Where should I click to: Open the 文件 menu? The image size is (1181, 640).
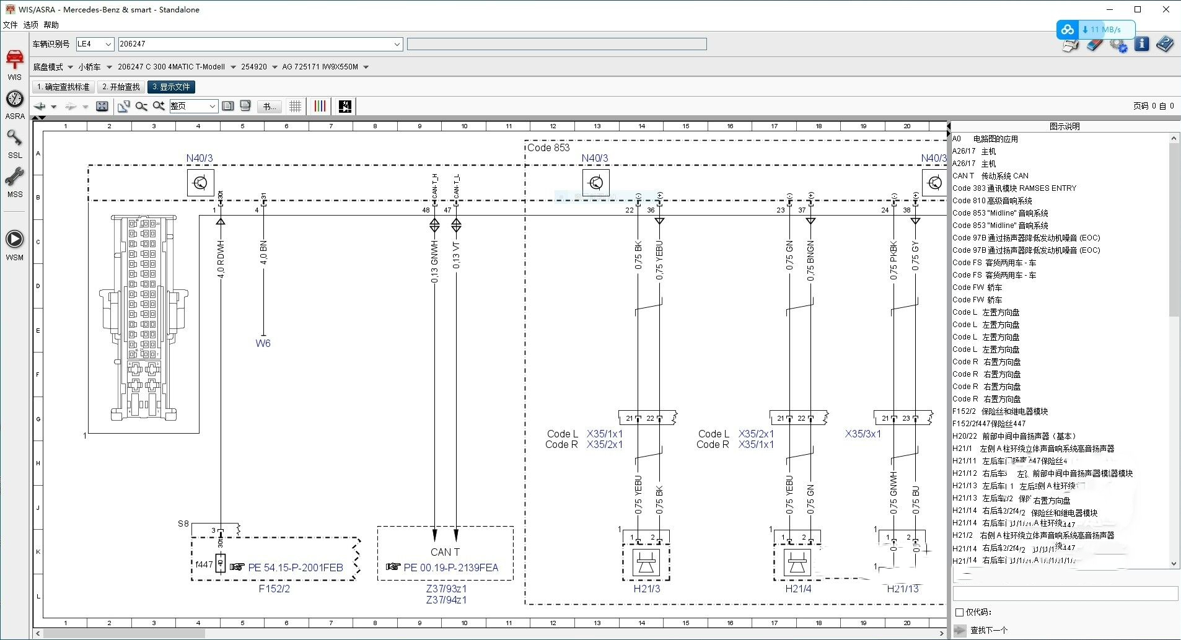(x=11, y=25)
